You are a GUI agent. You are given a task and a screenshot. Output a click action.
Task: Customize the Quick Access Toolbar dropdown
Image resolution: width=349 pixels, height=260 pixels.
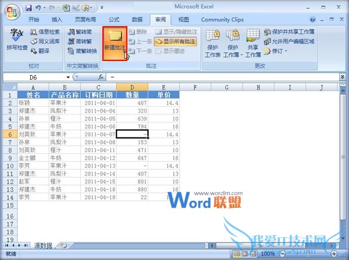tap(102, 8)
